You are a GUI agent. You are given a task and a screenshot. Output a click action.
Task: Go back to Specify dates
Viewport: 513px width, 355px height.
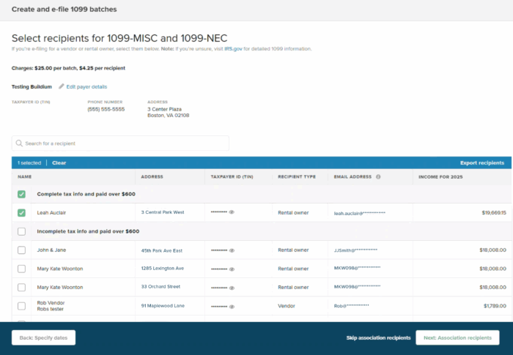[x=43, y=338]
